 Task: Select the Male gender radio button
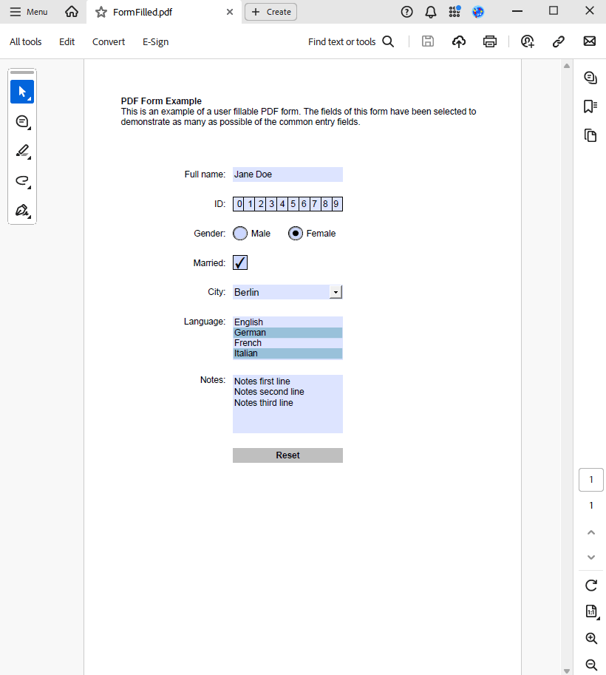coord(239,233)
